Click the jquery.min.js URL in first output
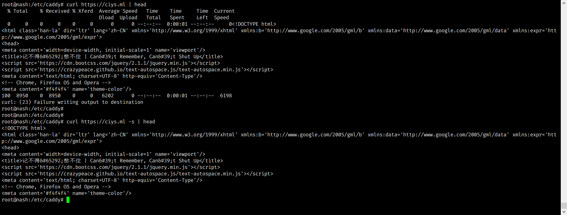 click(x=115, y=63)
